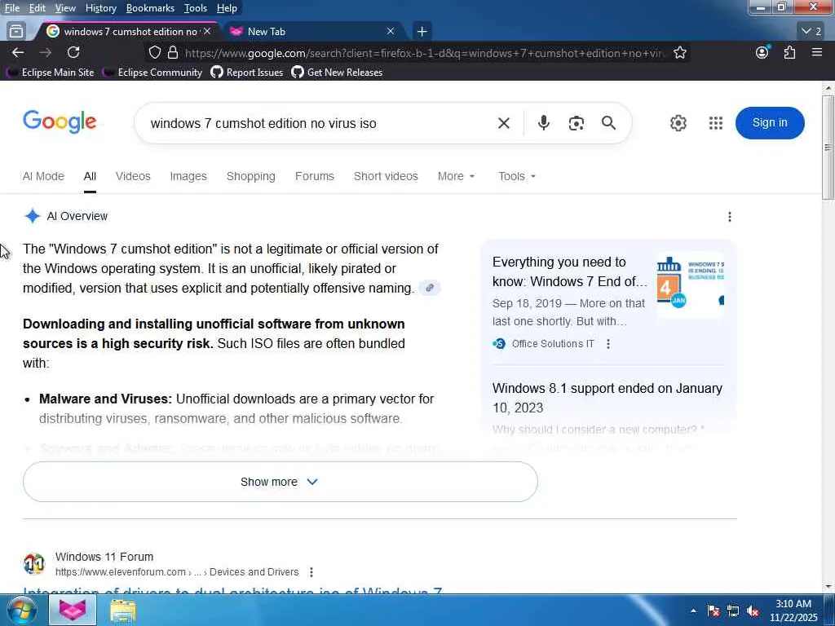Viewport: 835px width, 626px height.
Task: Open the Google apps grid icon
Action: click(716, 123)
